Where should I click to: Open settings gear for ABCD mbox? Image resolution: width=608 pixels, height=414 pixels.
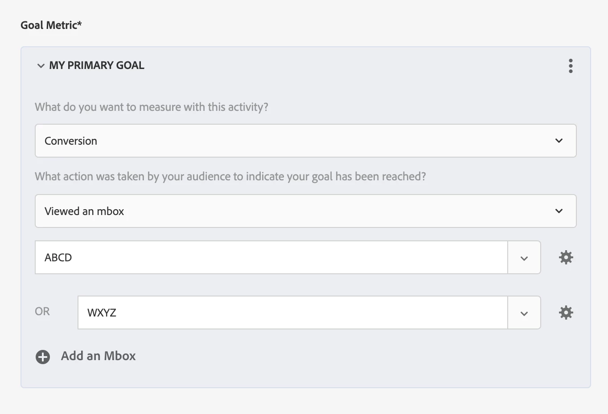[x=566, y=257]
